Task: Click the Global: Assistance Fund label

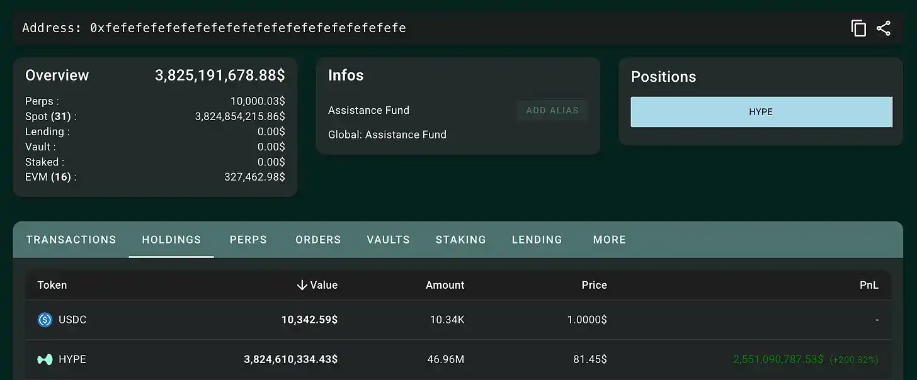Action: (387, 135)
